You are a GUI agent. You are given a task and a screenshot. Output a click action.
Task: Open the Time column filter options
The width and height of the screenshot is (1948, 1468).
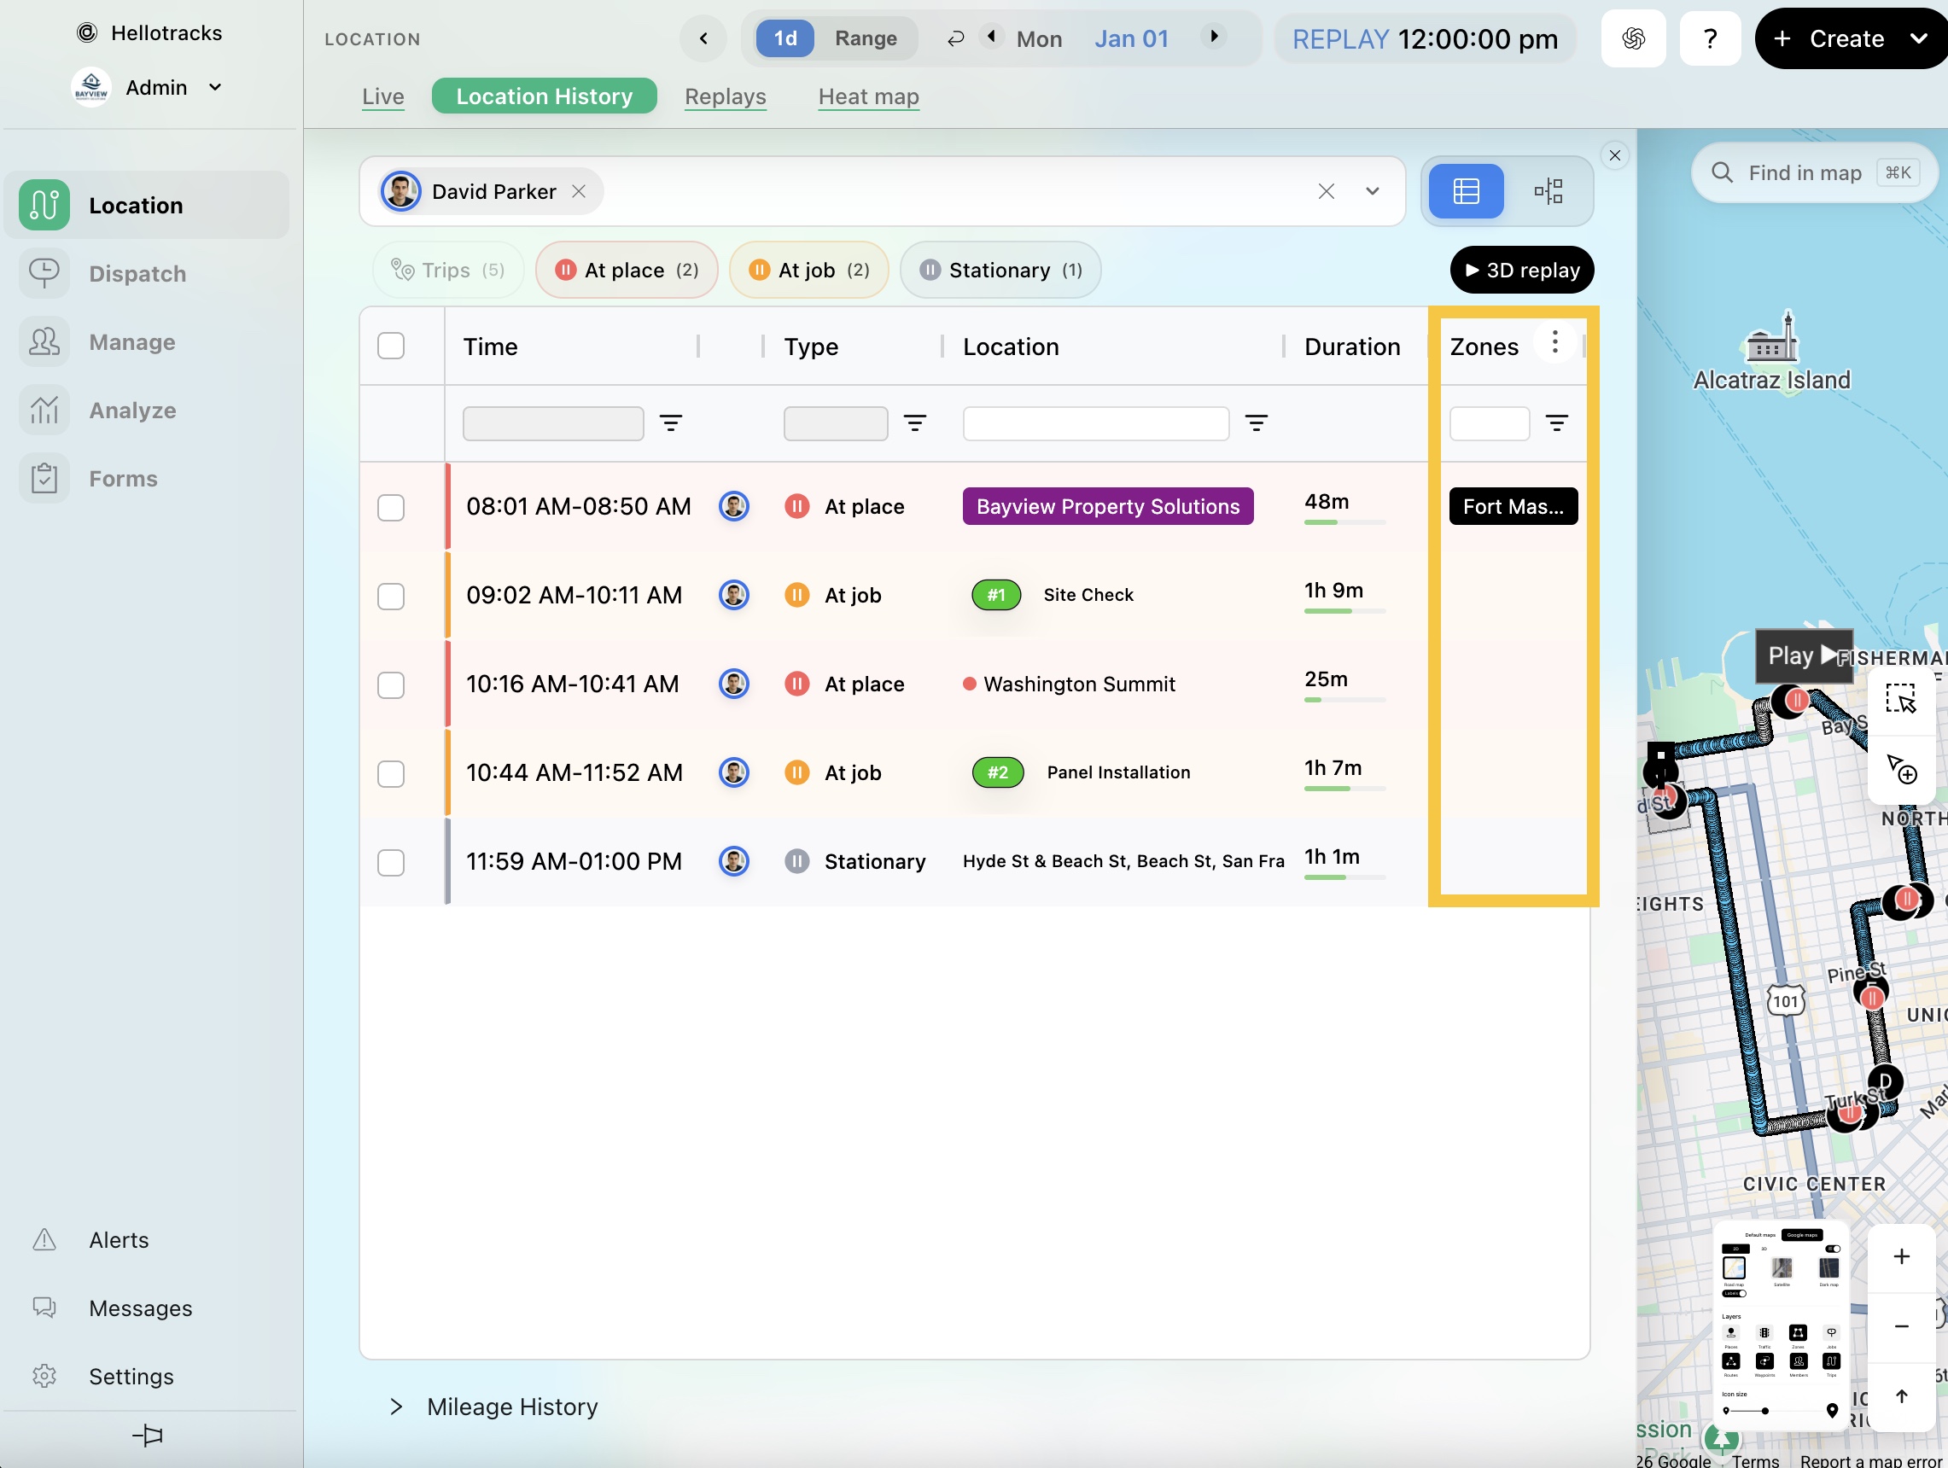pyautogui.click(x=671, y=423)
